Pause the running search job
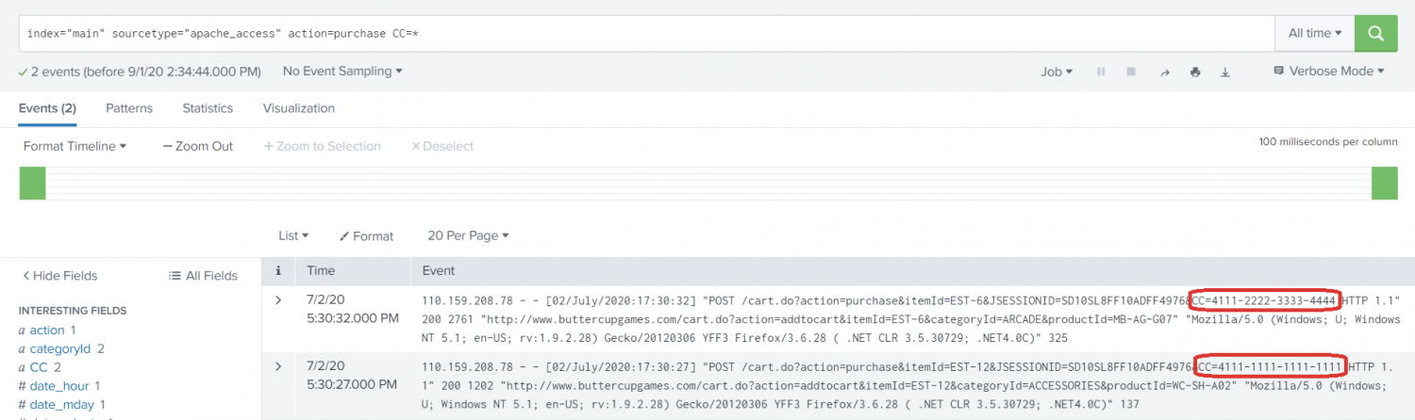The height and width of the screenshot is (420, 1415). 1100,72
